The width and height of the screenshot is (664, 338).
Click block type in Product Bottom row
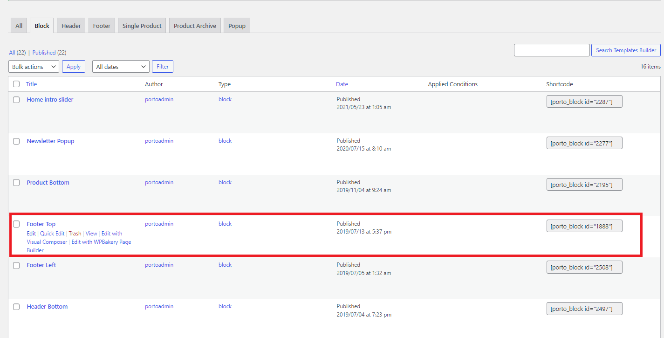[x=225, y=182]
